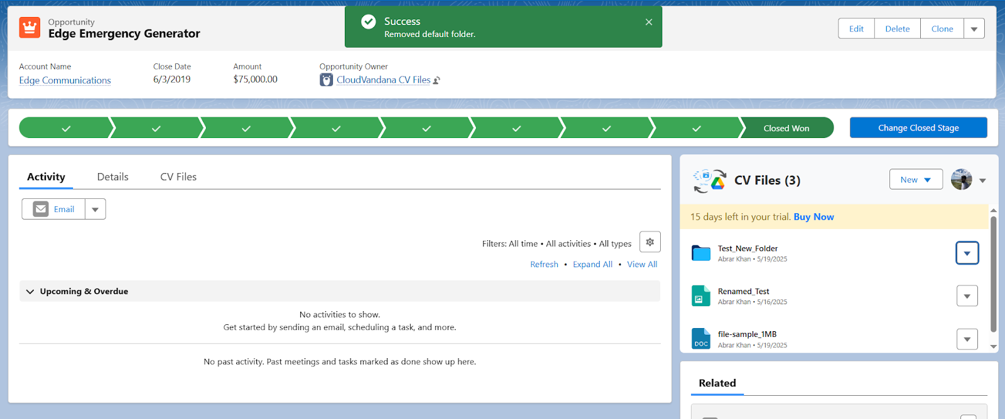Click Change Closed Stage button

918,127
